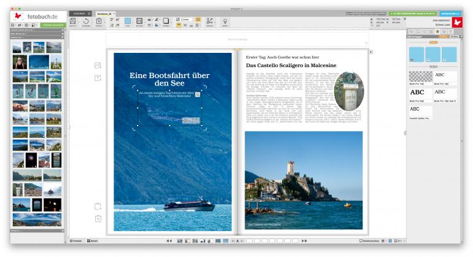473x257 pixels.
Task: Toggle the highlighted orange frame option icon
Action: coord(198,19)
